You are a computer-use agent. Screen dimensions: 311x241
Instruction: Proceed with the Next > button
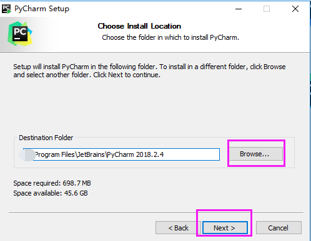225,228
